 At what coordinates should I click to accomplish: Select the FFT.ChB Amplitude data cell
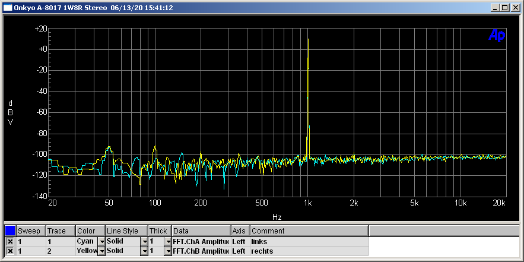point(202,251)
